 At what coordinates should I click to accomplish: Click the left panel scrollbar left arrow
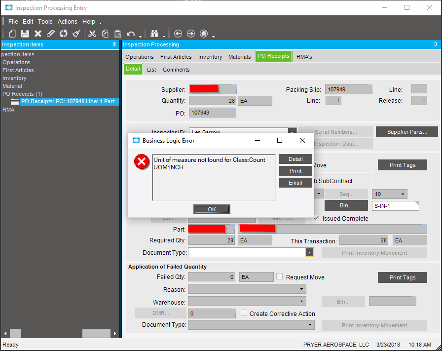[5, 333]
